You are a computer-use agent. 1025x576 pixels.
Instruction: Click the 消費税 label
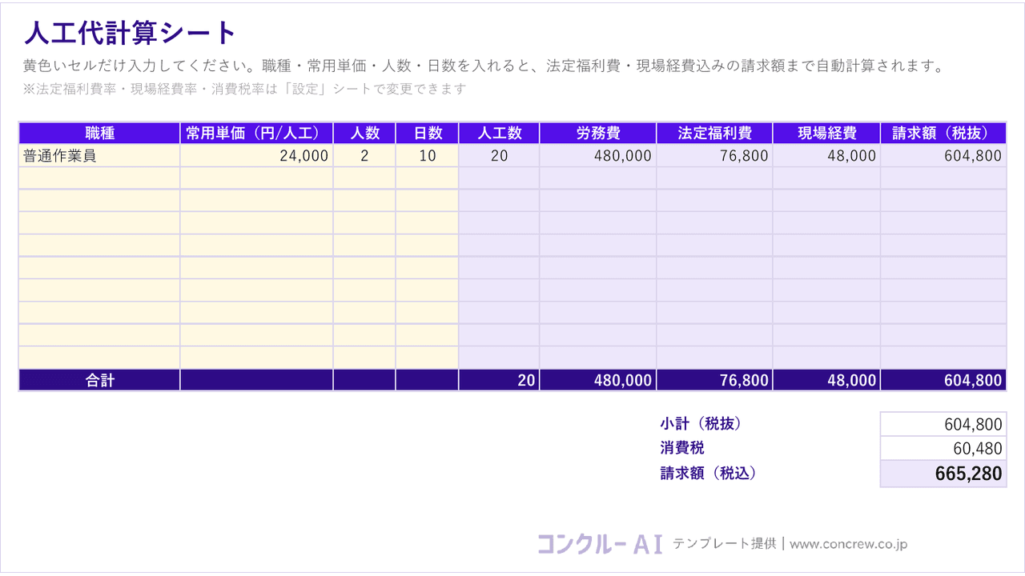682,448
